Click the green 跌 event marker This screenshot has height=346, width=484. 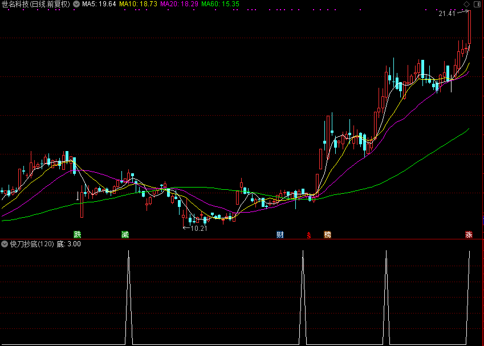(77, 234)
